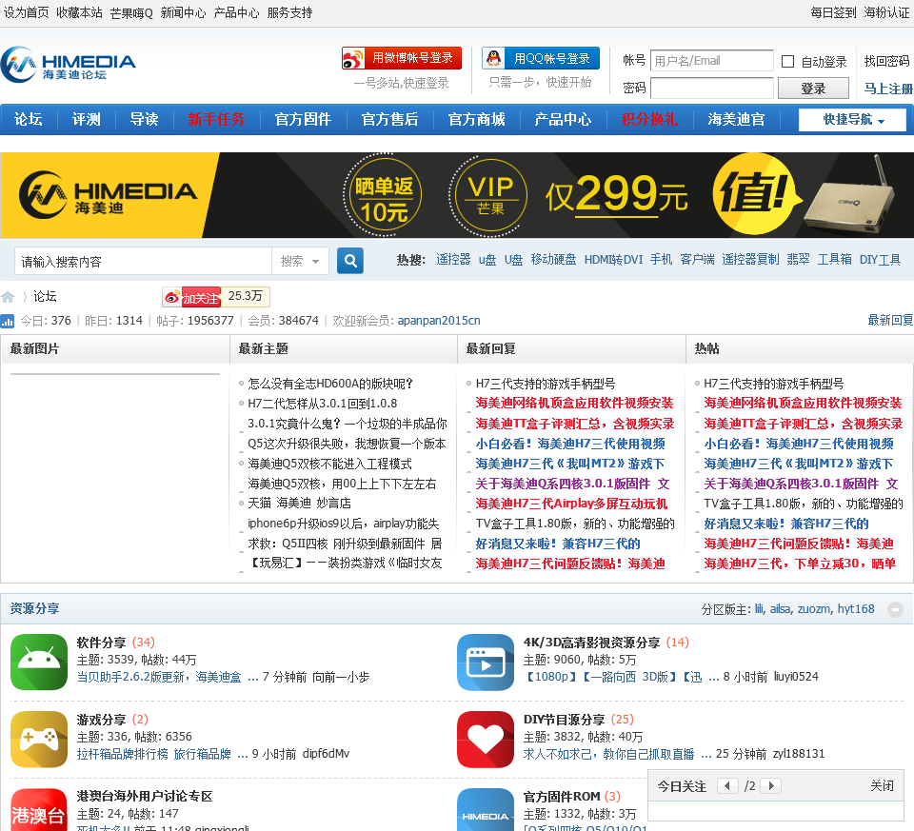
Task: Focus the 用户名/Email username field
Action: click(712, 61)
